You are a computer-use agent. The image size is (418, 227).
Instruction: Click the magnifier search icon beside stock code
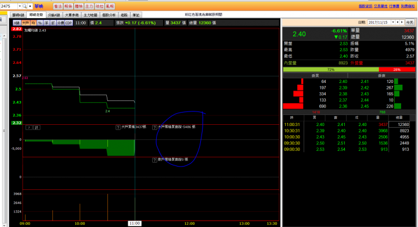tap(24, 6)
